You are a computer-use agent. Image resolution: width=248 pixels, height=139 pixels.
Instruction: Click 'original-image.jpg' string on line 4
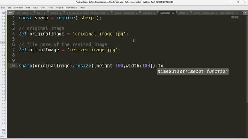99,34
